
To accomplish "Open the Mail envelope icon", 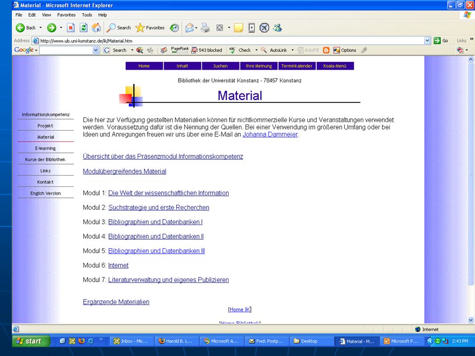I will click(190, 28).
